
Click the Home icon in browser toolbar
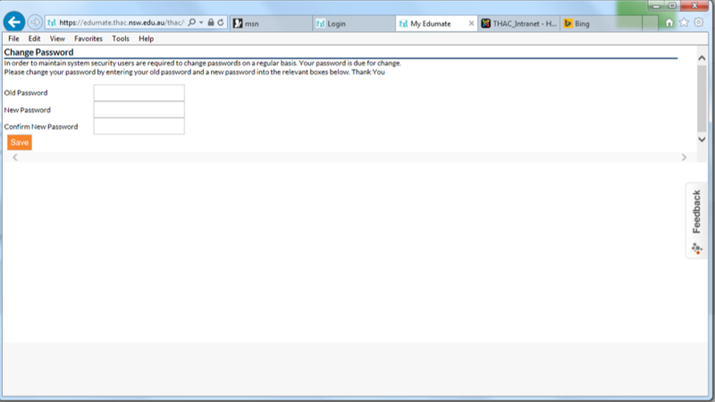(x=669, y=22)
